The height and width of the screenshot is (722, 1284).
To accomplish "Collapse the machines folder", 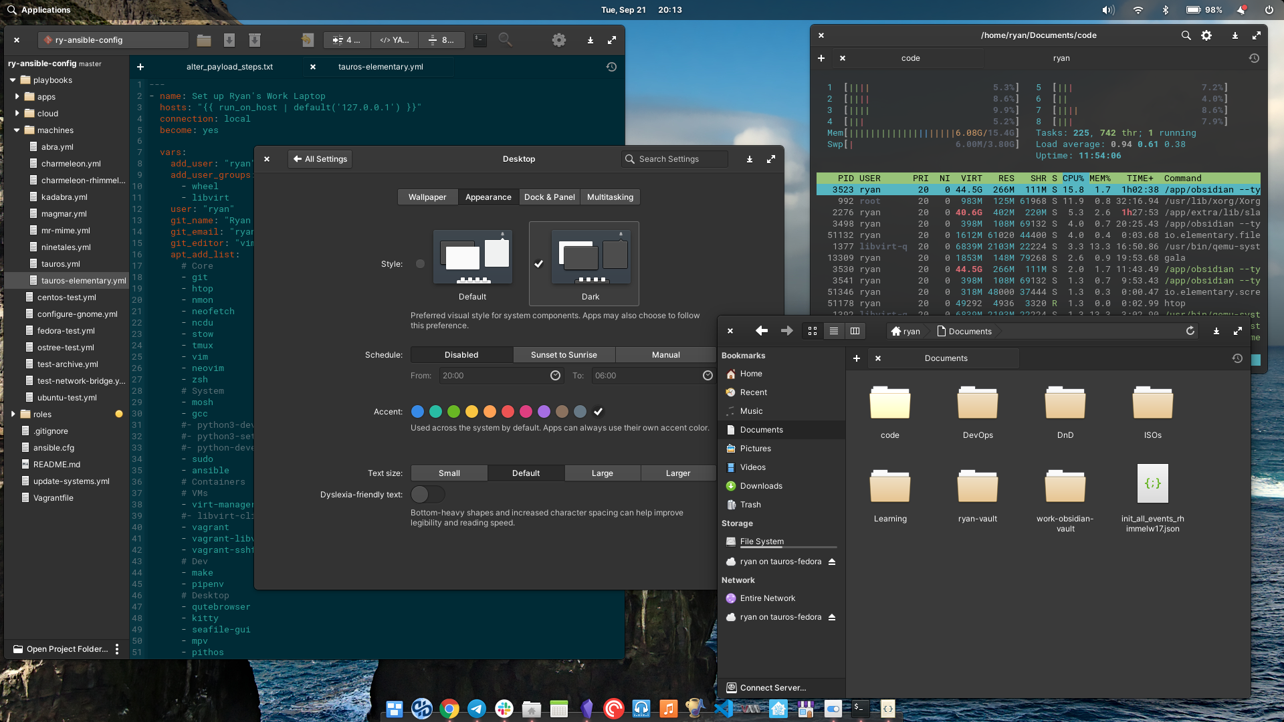I will 17,130.
